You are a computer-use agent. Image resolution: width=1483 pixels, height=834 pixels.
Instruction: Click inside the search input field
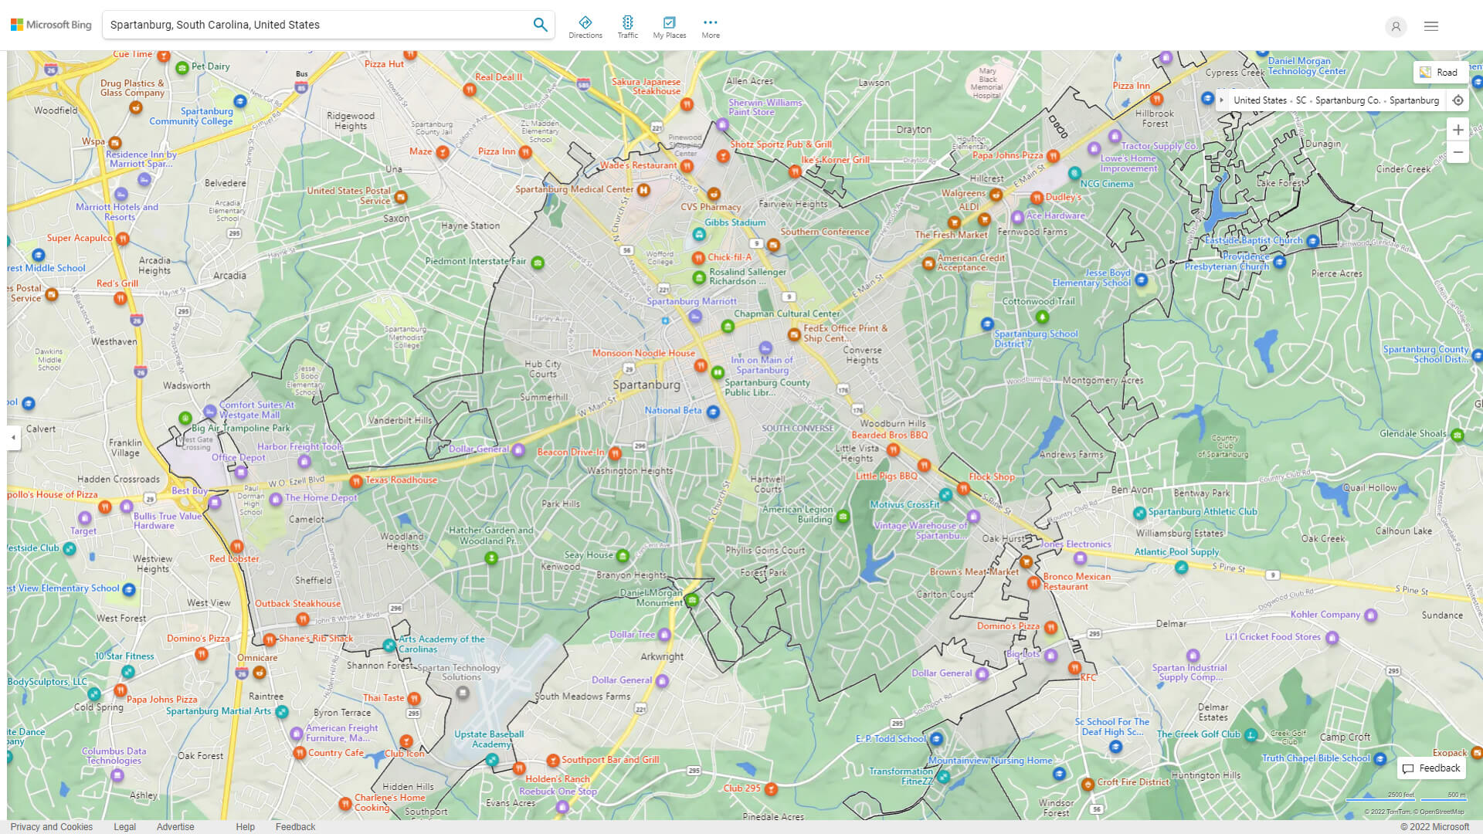[309, 24]
